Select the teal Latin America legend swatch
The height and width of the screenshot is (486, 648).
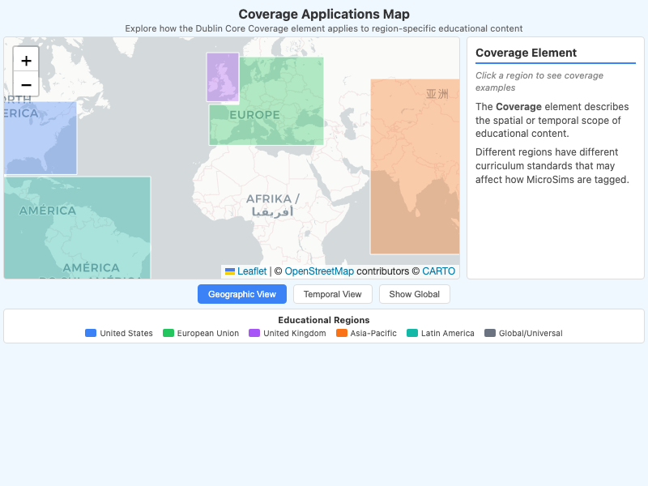coord(413,333)
